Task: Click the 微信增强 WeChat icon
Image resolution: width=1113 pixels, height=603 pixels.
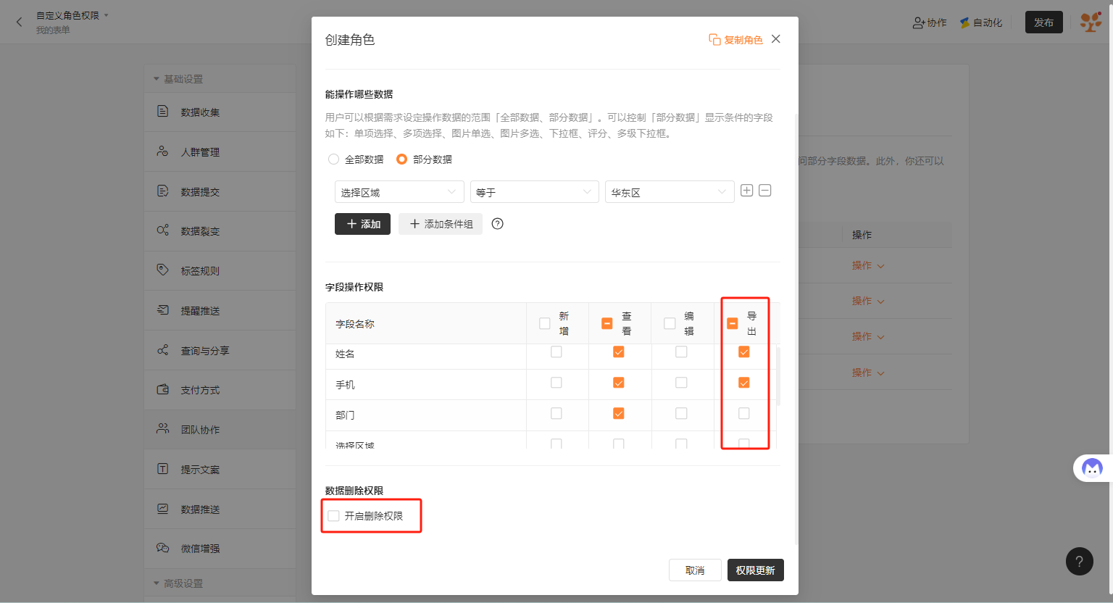Action: 163,548
